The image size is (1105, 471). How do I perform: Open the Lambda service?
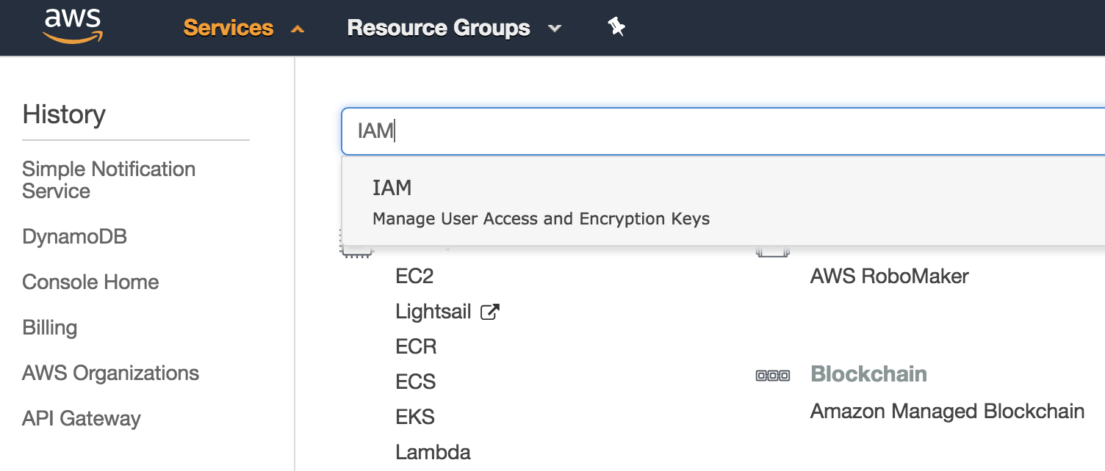coord(433,452)
